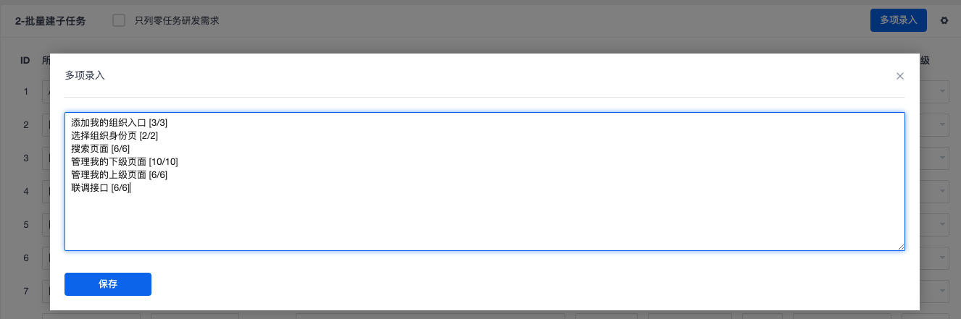961x319 pixels.
Task: Place cursor on line 搜索页面 [6/6]
Action: [100, 149]
